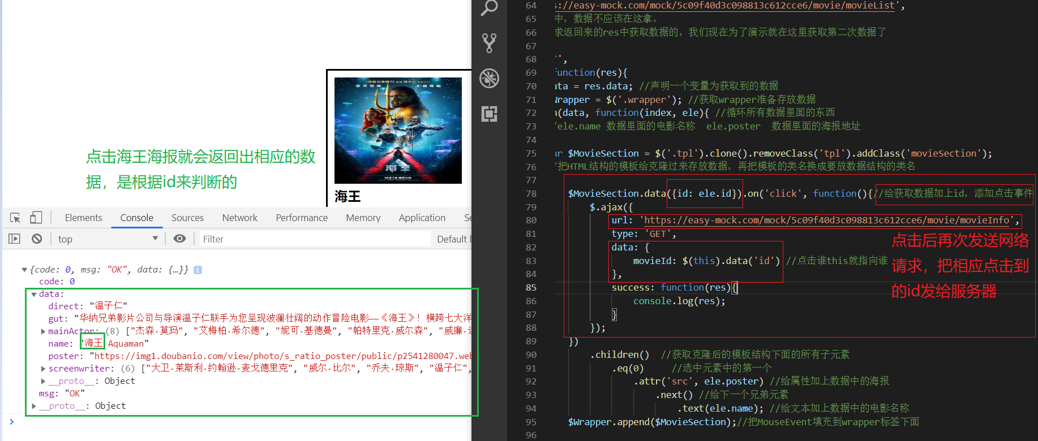Clear the console with the ban icon
The height and width of the screenshot is (441, 1038).
[37, 239]
